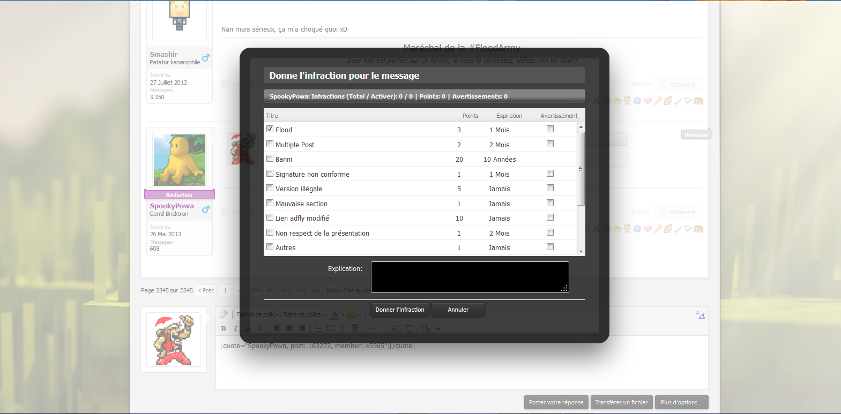Enable Avertissement checkbox for Lien adfly modifié

click(x=550, y=217)
